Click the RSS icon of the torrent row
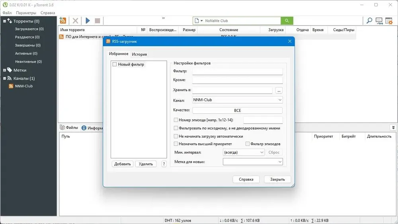This screenshot has width=398, height=224. (61, 37)
